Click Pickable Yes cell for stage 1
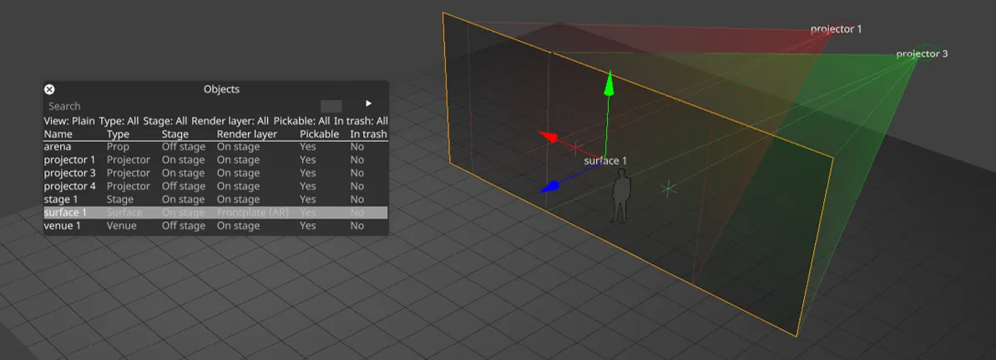Image resolution: width=996 pixels, height=360 pixels. [x=307, y=200]
